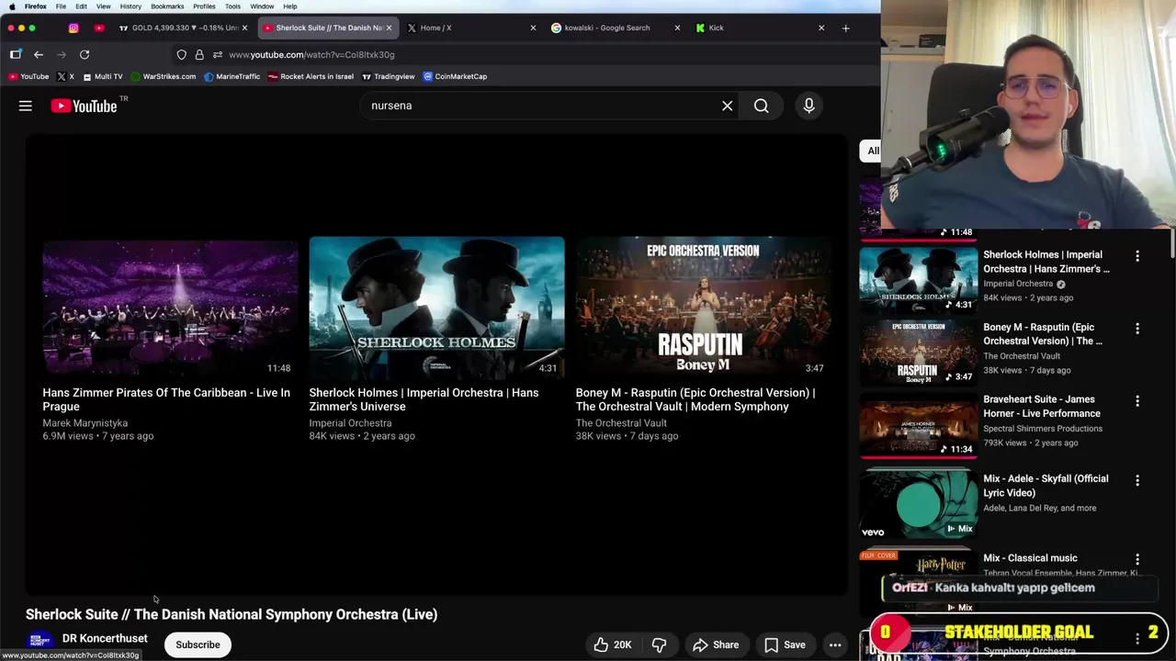Open the MarineTraffic bookmark
This screenshot has height=661, width=1176.
pos(232,76)
